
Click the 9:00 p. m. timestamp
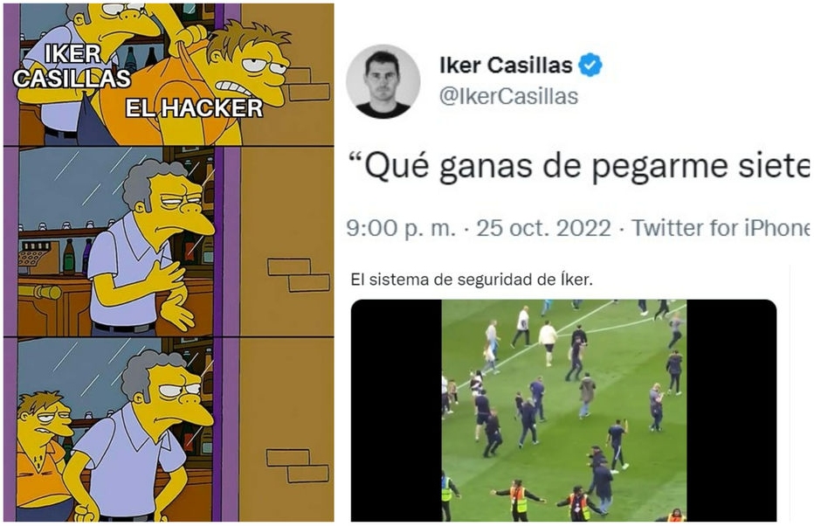click(401, 228)
